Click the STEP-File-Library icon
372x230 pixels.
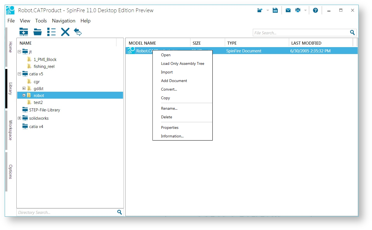[25, 110]
